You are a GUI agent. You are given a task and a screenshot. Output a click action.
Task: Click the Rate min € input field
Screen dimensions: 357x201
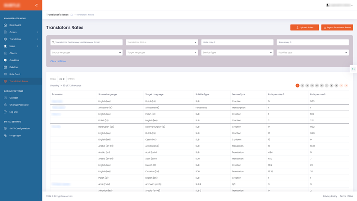tap(237, 42)
